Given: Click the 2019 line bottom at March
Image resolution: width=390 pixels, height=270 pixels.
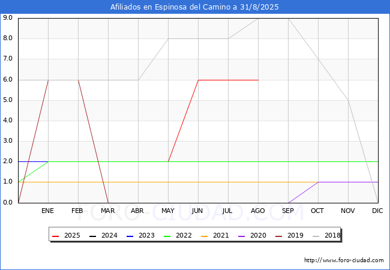Looking at the screenshot, I should [108, 202].
